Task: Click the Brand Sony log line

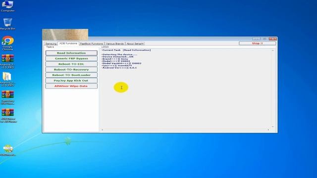Action: (x=115, y=59)
